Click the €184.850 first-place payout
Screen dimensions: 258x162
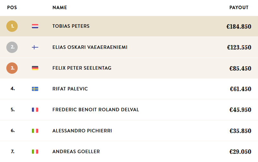pyautogui.click(x=239, y=27)
